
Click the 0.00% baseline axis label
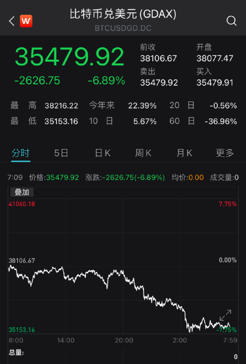(x=228, y=260)
